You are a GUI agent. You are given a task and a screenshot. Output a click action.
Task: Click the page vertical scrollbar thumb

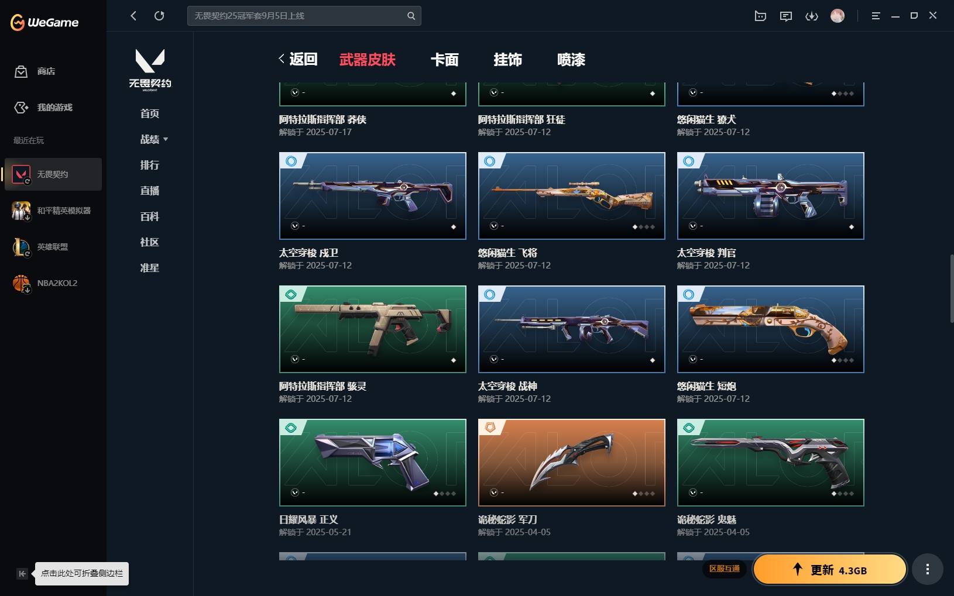(x=952, y=288)
